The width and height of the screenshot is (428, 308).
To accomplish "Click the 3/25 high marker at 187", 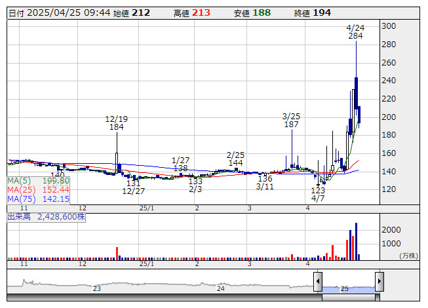I will tap(291, 120).
